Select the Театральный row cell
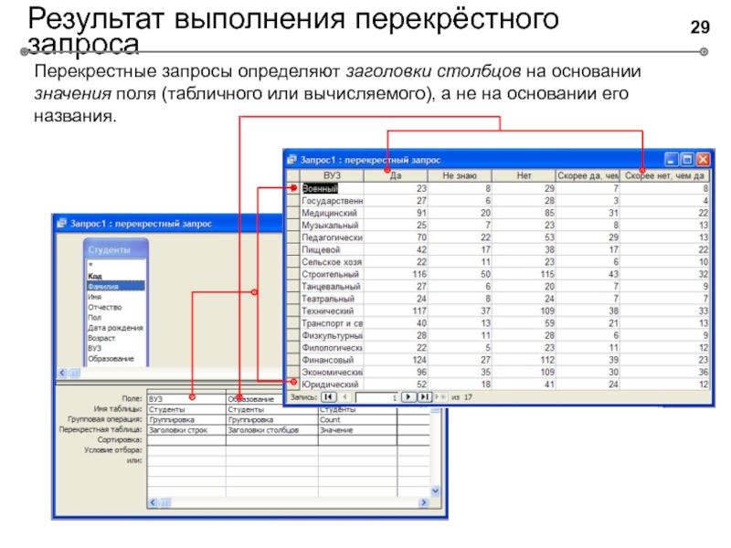Image resolution: width=731 pixels, height=548 pixels. [332, 299]
